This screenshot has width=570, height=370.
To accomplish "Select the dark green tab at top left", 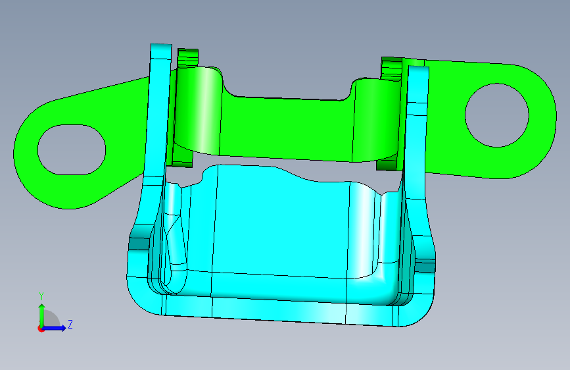I will (188, 57).
